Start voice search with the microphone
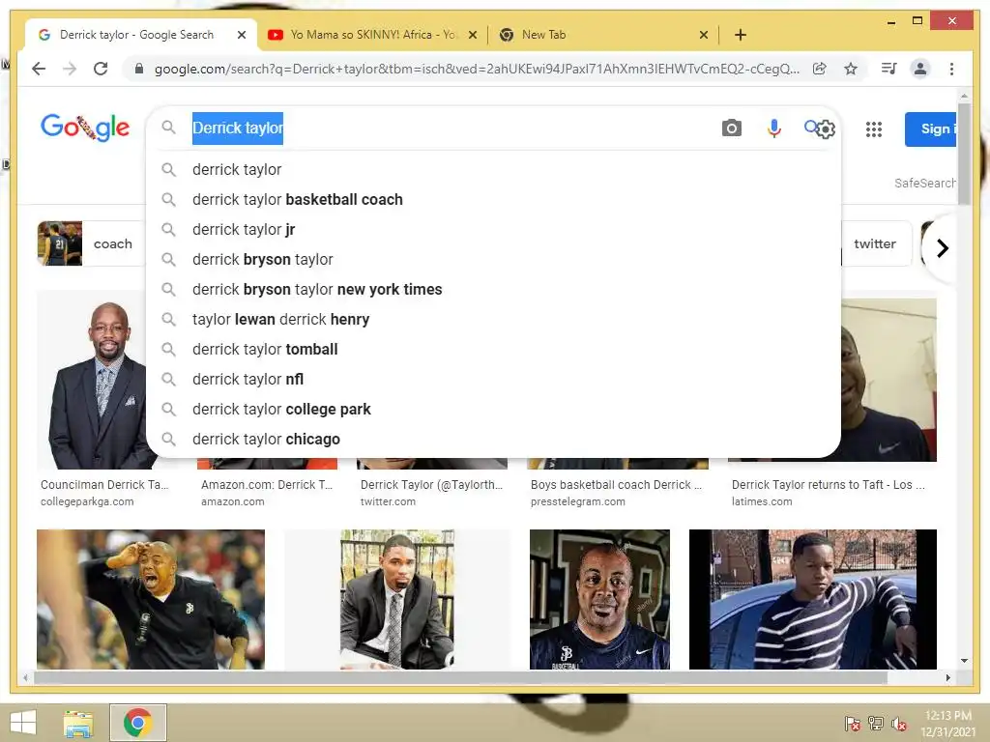 [773, 128]
